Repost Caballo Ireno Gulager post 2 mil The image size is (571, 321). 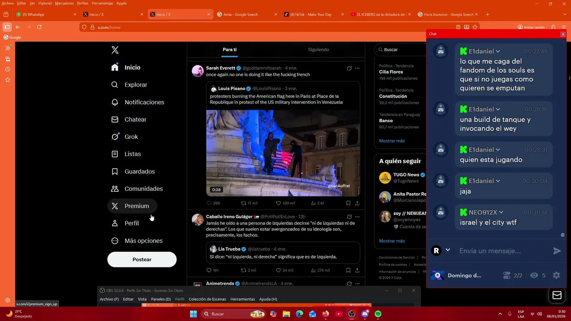coord(244,270)
